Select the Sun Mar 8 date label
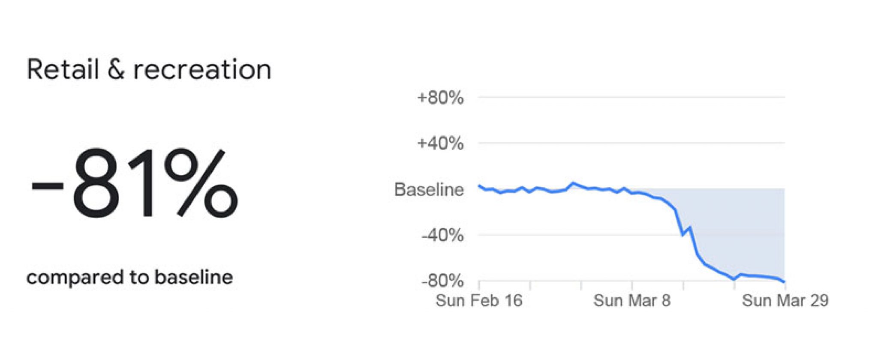The height and width of the screenshot is (359, 878). coord(632,300)
